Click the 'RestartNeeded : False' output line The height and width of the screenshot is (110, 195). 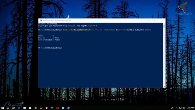(x=49, y=40)
